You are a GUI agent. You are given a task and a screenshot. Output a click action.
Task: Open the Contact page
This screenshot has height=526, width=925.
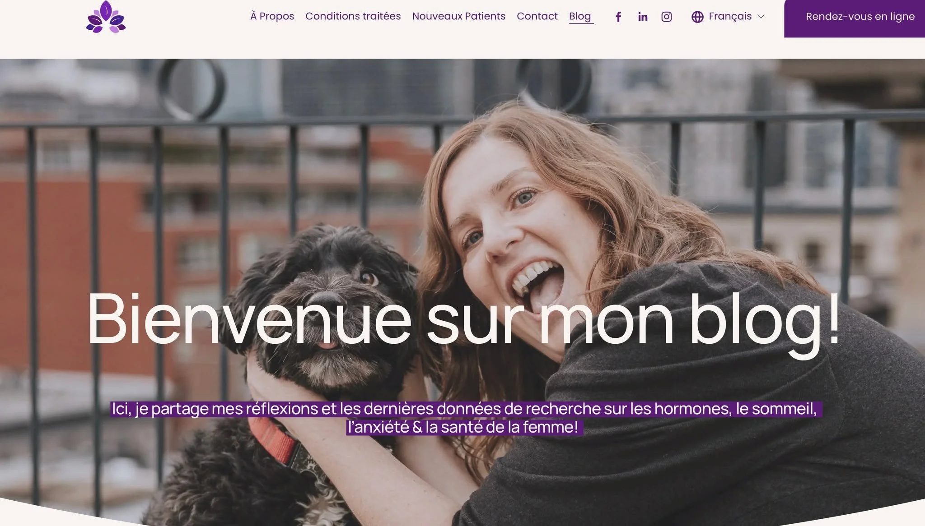coord(537,16)
